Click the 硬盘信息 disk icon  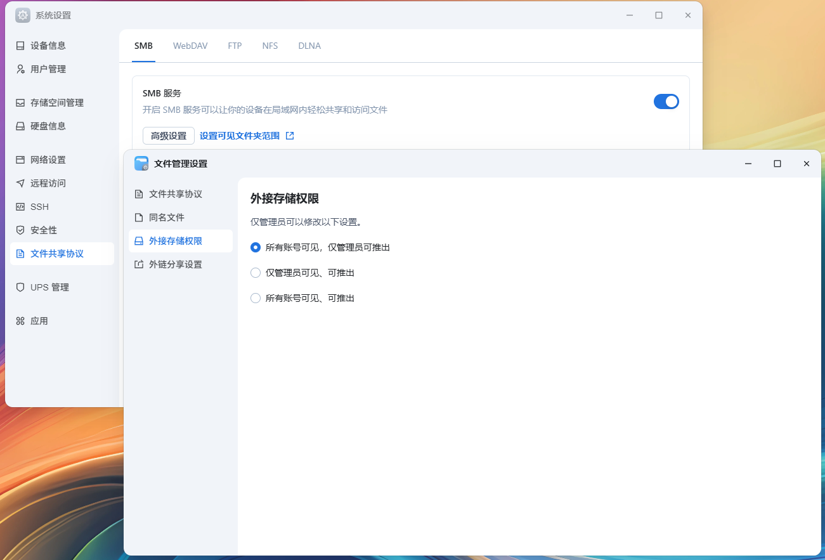20,126
